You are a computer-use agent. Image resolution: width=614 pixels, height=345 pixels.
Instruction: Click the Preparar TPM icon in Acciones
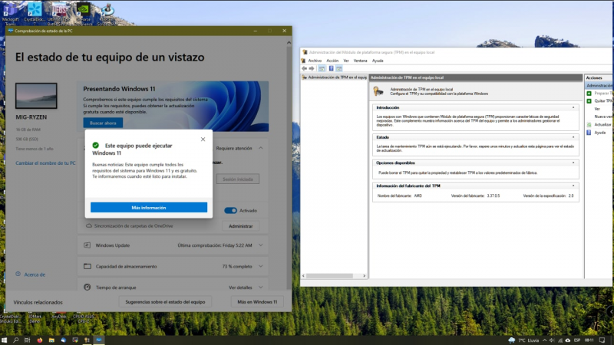point(589,93)
